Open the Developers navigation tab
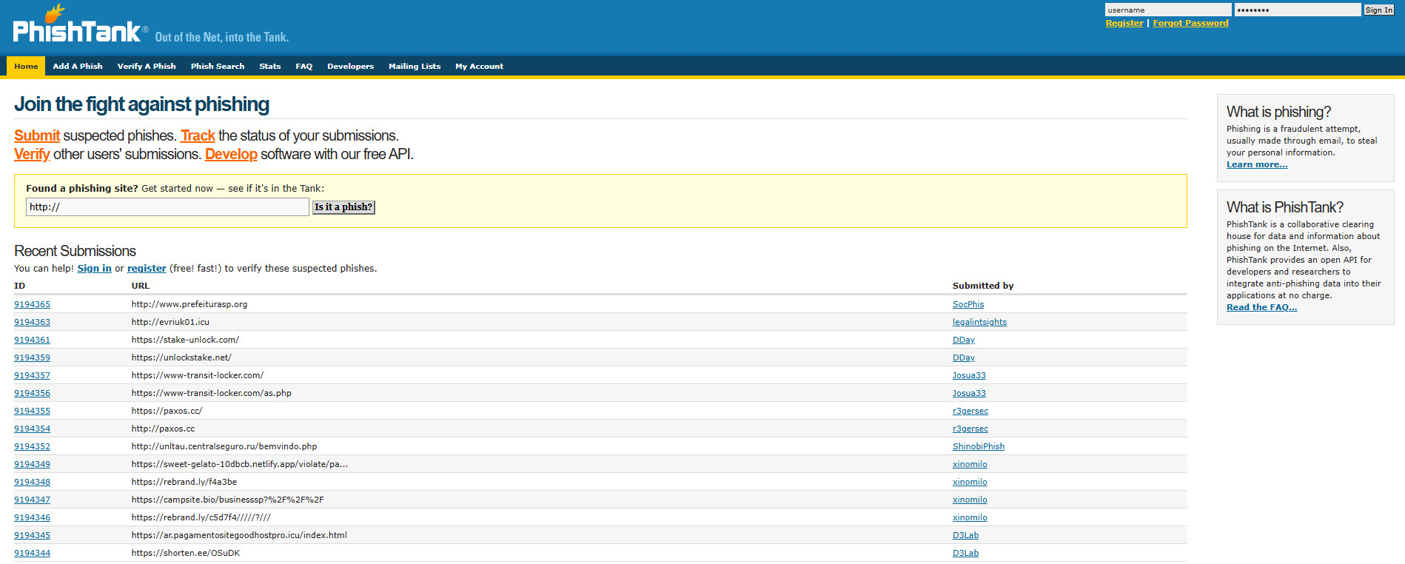This screenshot has height=564, width=1405. [x=350, y=67]
